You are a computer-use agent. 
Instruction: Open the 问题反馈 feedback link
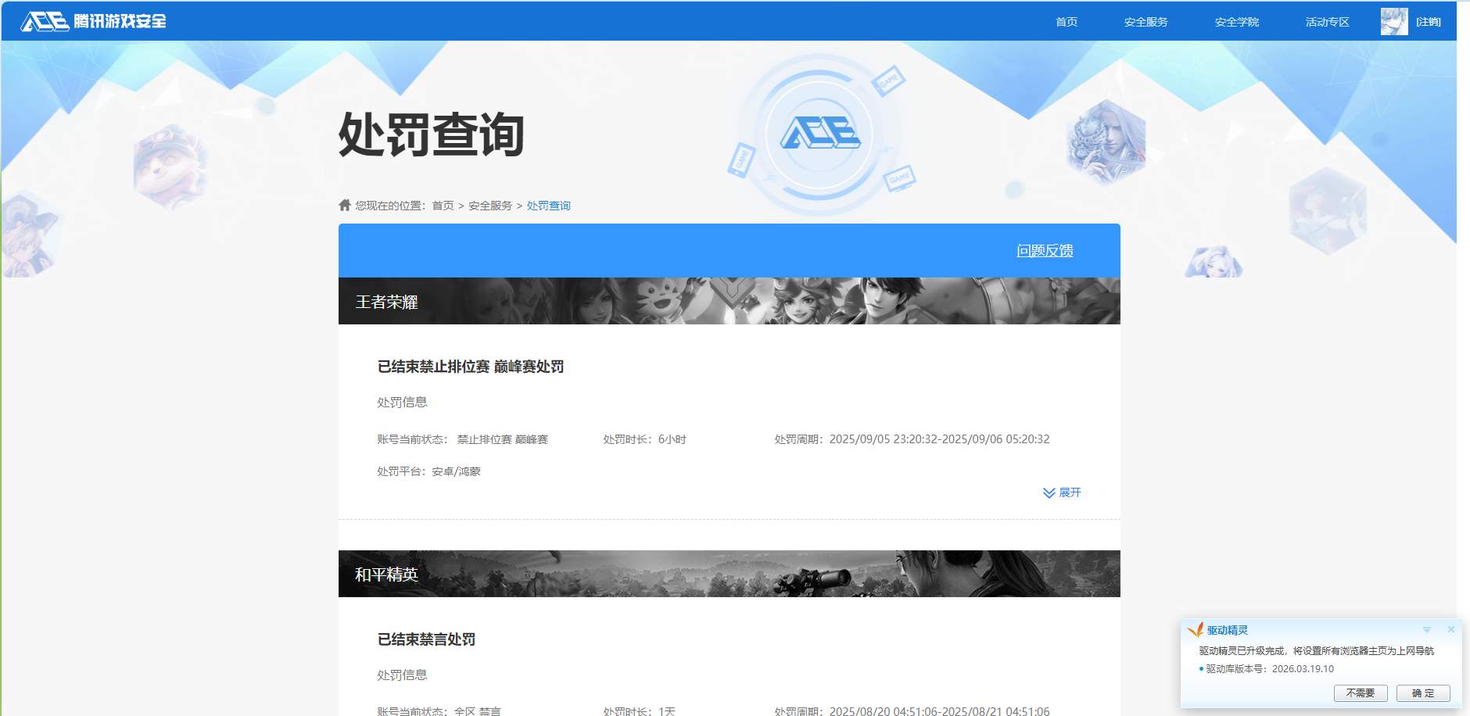coord(1045,251)
